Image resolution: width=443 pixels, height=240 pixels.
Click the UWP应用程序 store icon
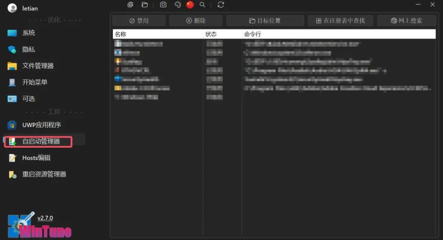pos(12,125)
